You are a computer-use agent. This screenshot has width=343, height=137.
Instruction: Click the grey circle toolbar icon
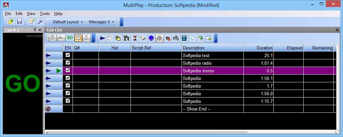(160, 38)
